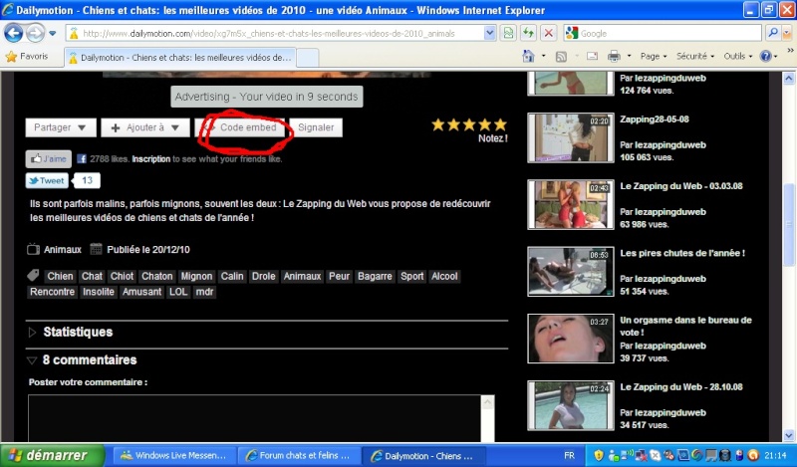Switch to Windows Live Messenger taskbar item
797x467 pixels.
coord(173,456)
